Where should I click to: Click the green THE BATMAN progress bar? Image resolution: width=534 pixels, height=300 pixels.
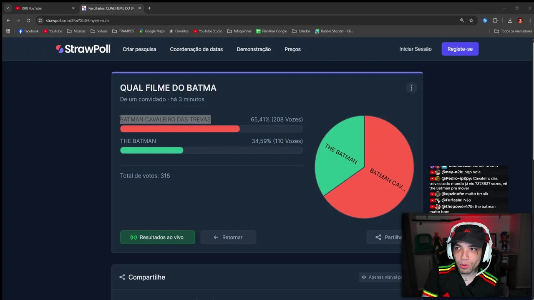151,150
